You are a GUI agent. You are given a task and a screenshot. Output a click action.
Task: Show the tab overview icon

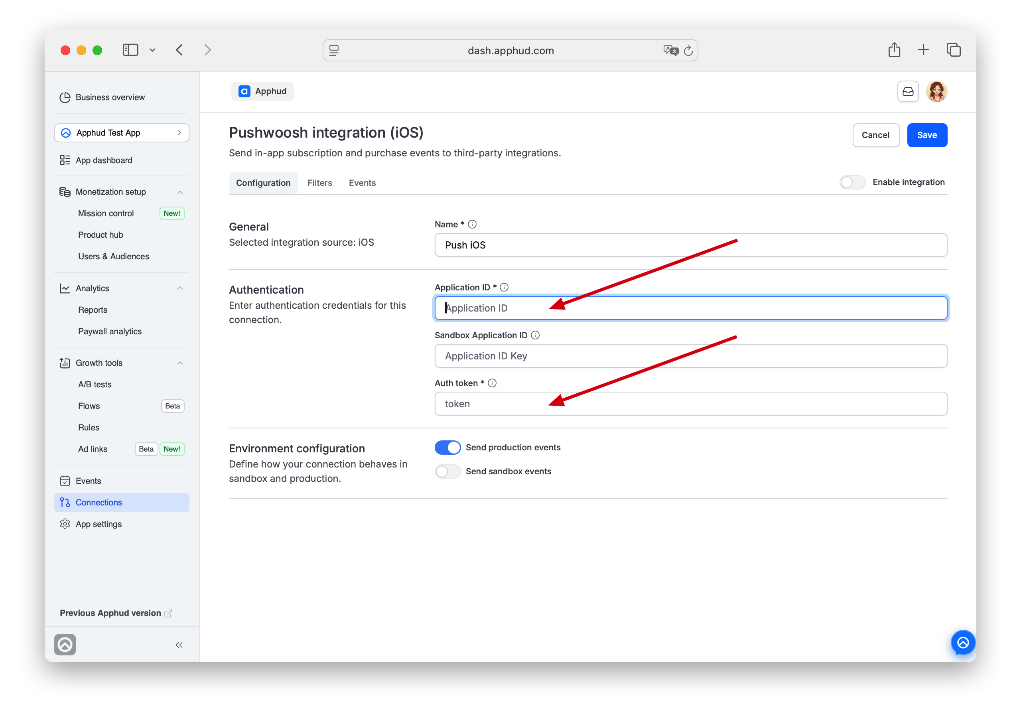954,50
